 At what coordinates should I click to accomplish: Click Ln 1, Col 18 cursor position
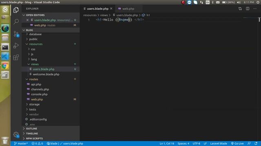167,144
